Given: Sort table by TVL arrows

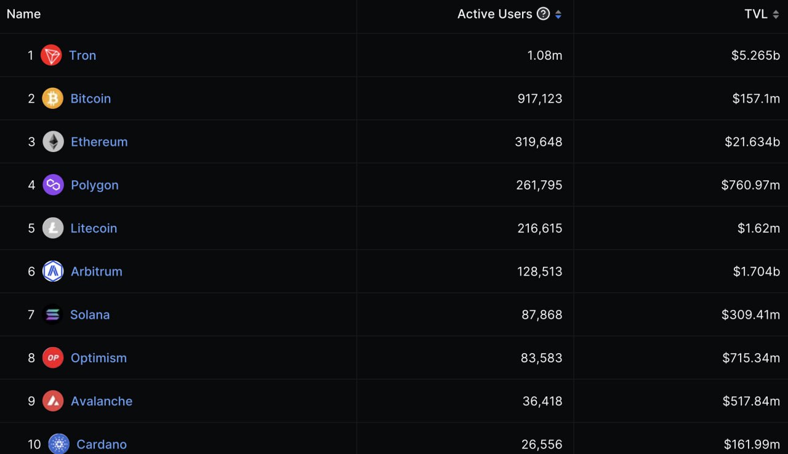Looking at the screenshot, I should 776,14.
